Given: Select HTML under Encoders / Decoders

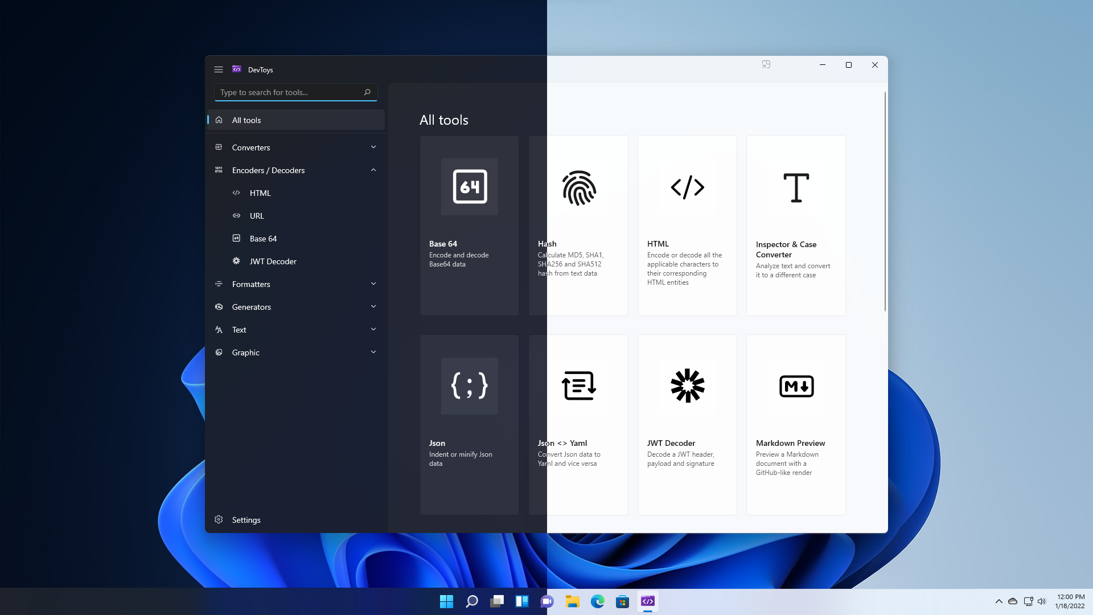Looking at the screenshot, I should [x=261, y=192].
